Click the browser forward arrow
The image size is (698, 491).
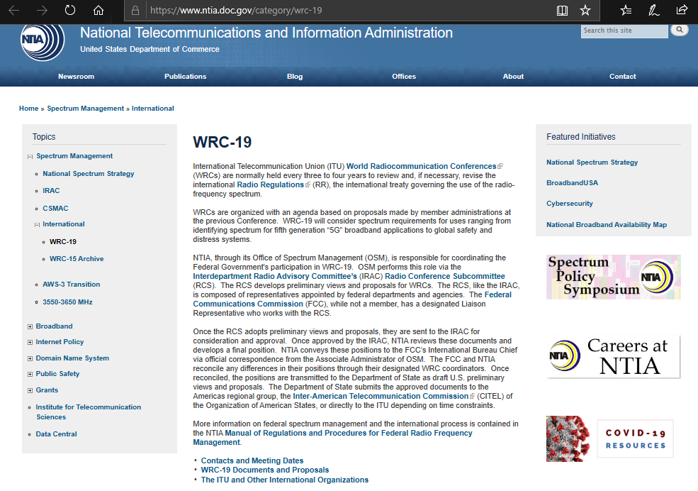42,10
